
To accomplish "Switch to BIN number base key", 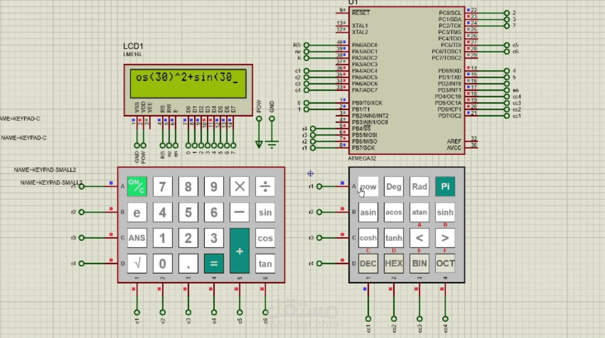I will click(419, 264).
